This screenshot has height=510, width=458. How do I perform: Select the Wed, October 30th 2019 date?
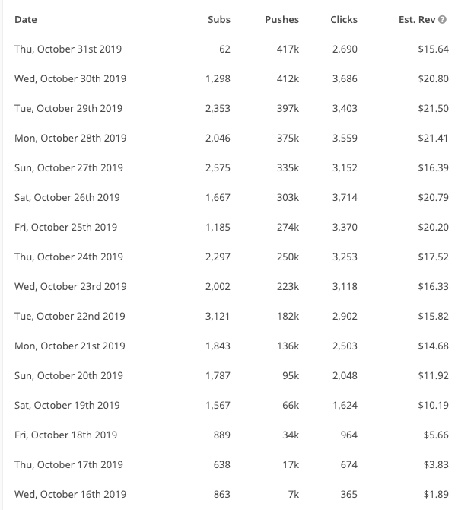pyautogui.click(x=70, y=78)
